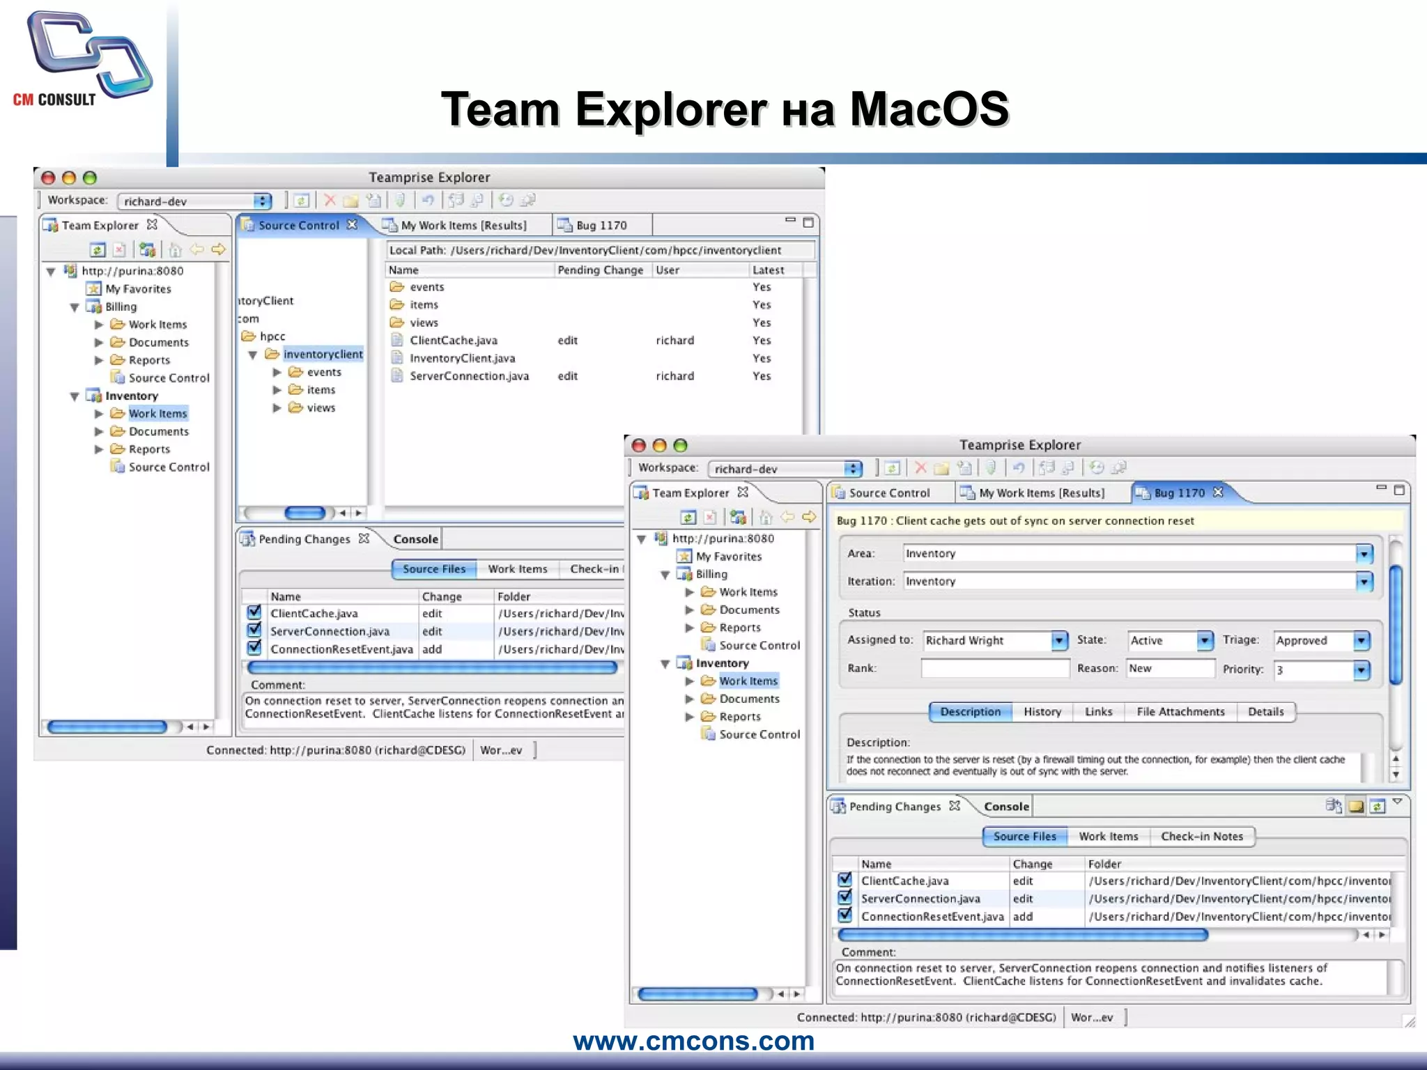
Task: Open the Assigned to dropdown showing Richard Wright
Action: pyautogui.click(x=1059, y=640)
